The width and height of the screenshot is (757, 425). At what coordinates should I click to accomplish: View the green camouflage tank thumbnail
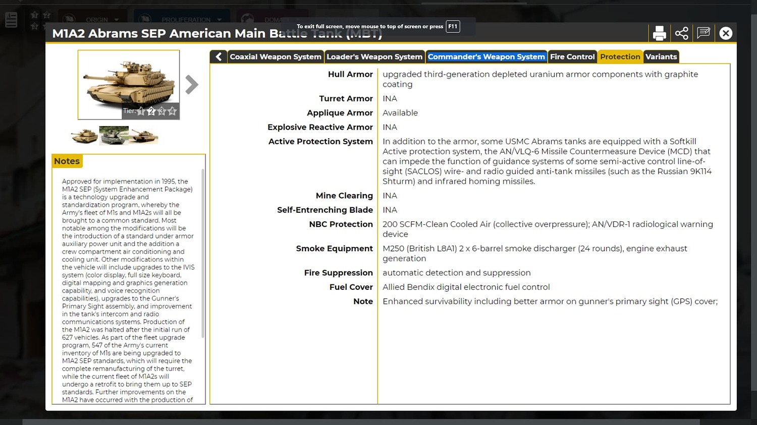click(114, 136)
